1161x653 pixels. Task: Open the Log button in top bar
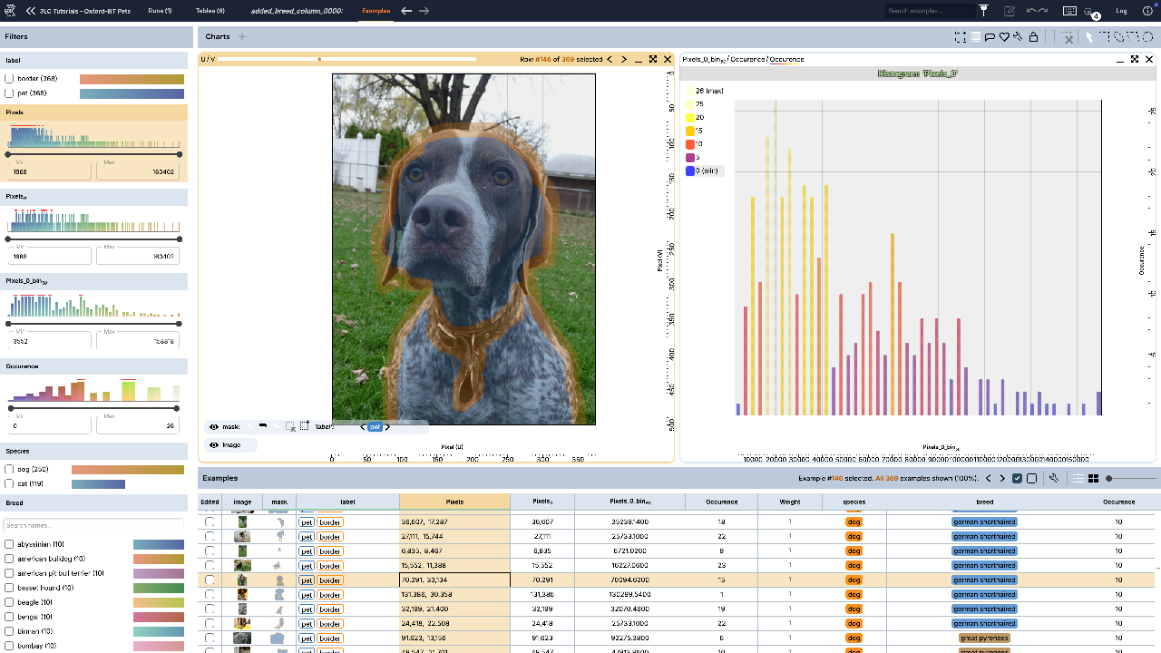pyautogui.click(x=1122, y=11)
